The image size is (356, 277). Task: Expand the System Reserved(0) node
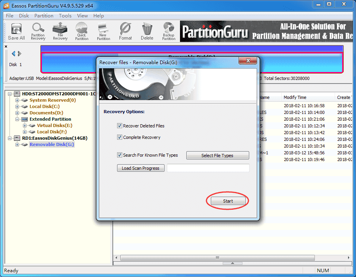tap(17, 100)
